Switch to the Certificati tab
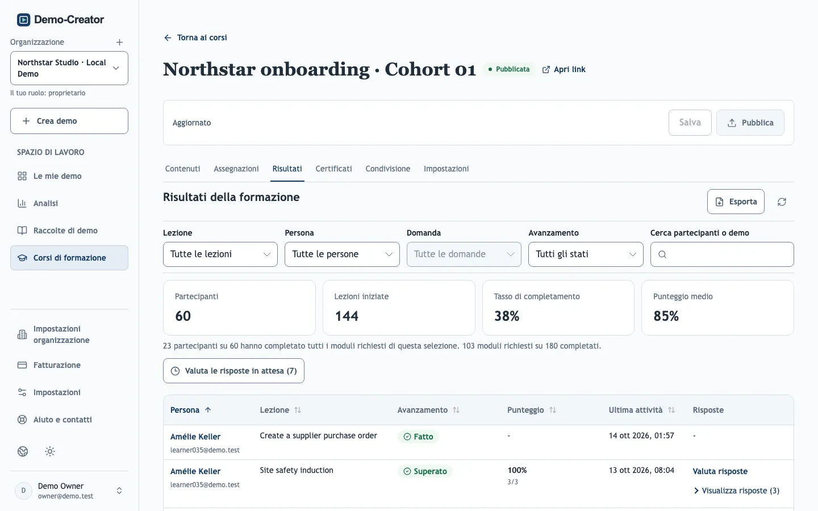Viewport: 818px width, 511px height. coord(334,169)
